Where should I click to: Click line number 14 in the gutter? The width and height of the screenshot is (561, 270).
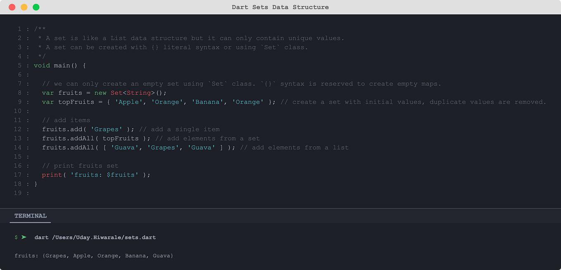click(x=18, y=147)
